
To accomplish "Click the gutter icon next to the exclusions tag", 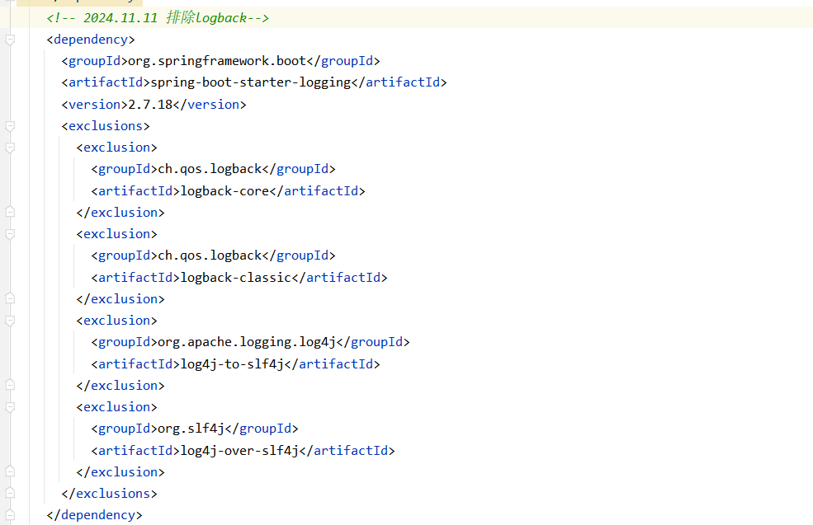I will pos(10,125).
